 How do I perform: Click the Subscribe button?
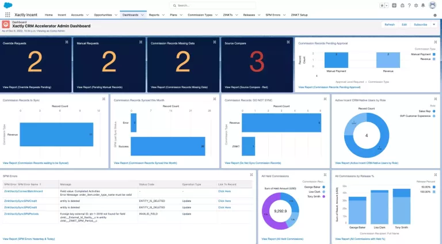[x=421, y=25]
